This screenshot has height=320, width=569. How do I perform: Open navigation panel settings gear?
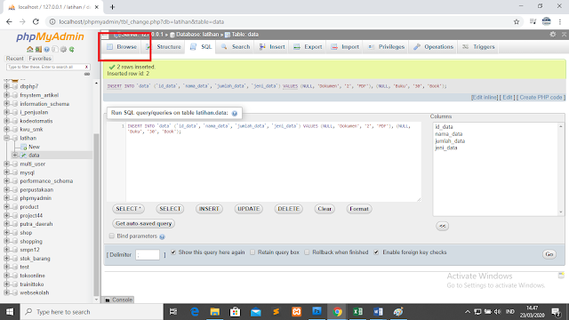pyautogui.click(x=63, y=50)
